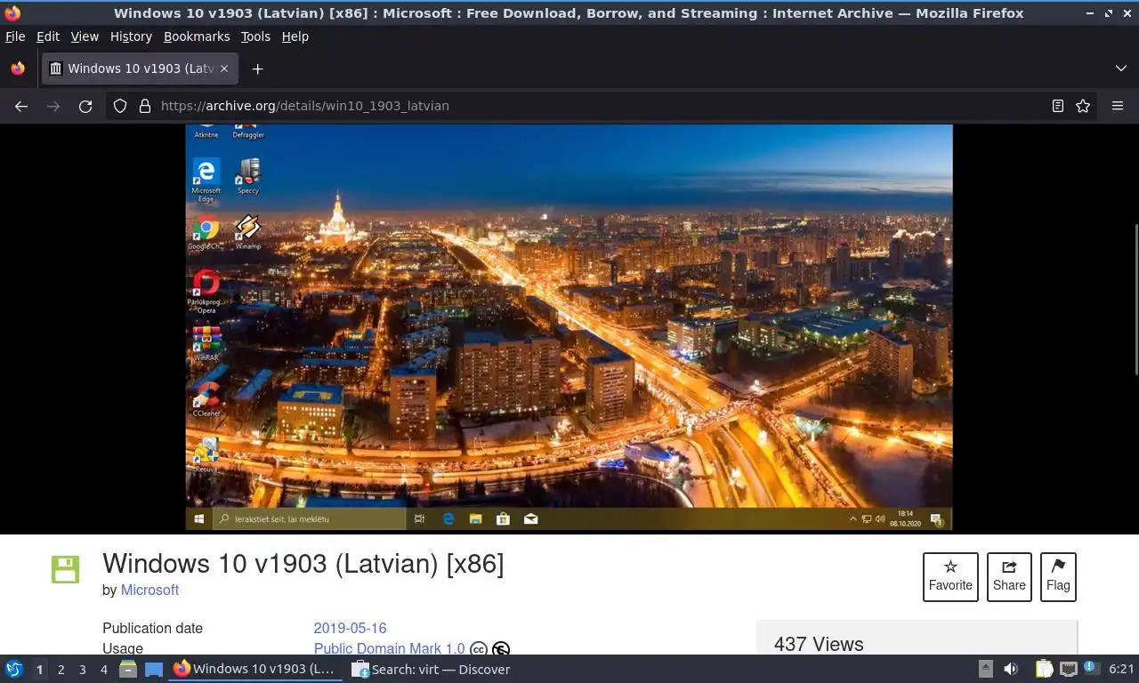Open the Help menu
1139x683 pixels.
295,36
